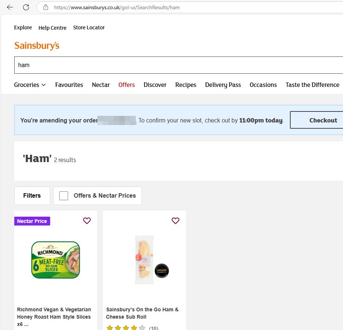Favourite the Richmond ham slices heart icon
The height and width of the screenshot is (330, 343).
(87, 220)
